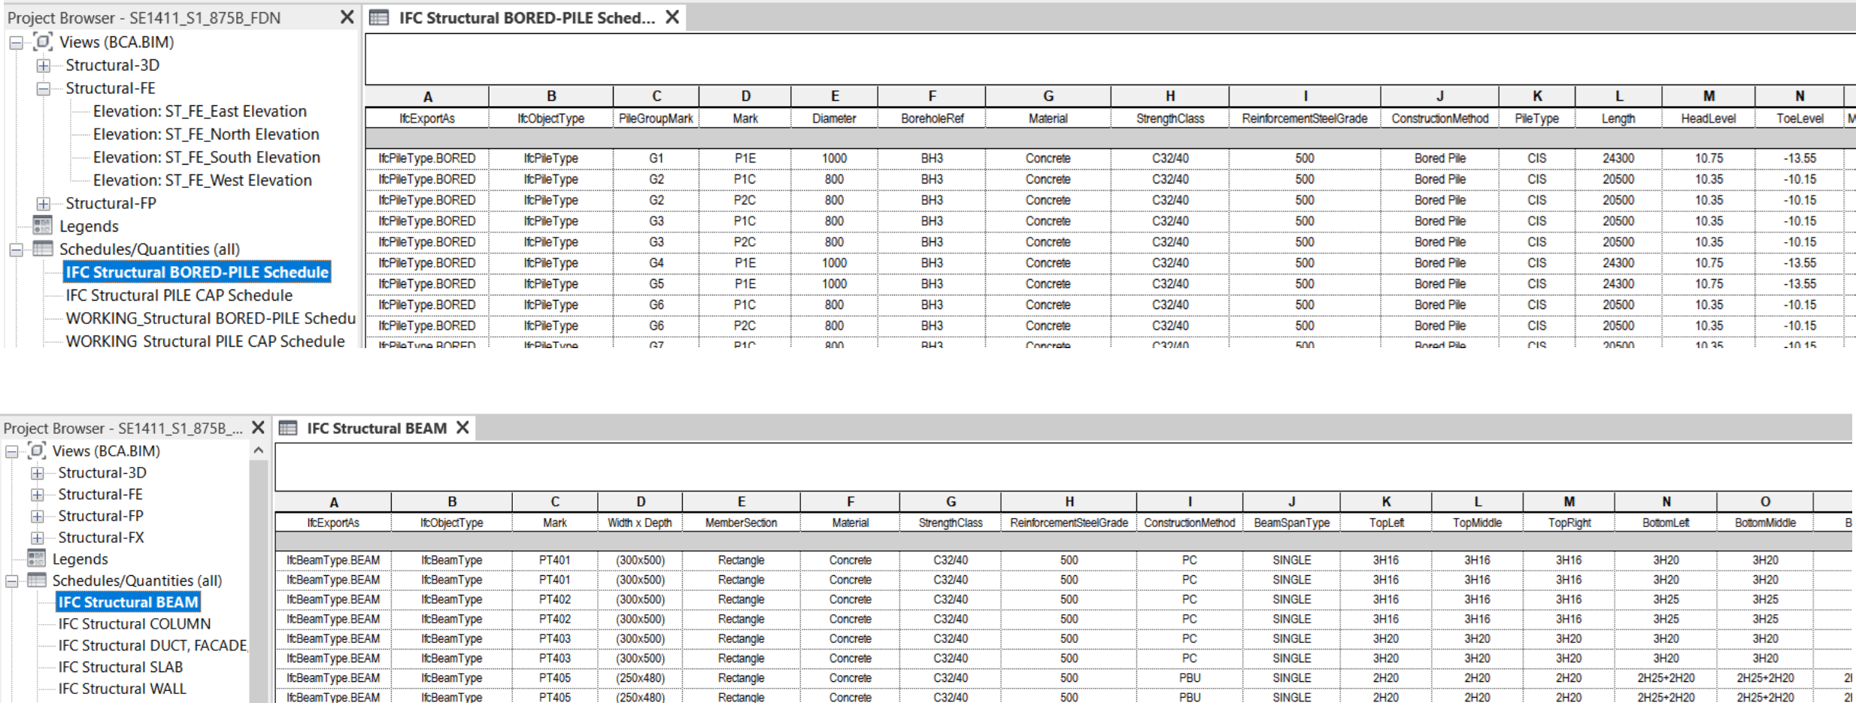Open Elevation: ST_FE_West Elevation view
Screen dimensions: 1856x703
tap(202, 180)
